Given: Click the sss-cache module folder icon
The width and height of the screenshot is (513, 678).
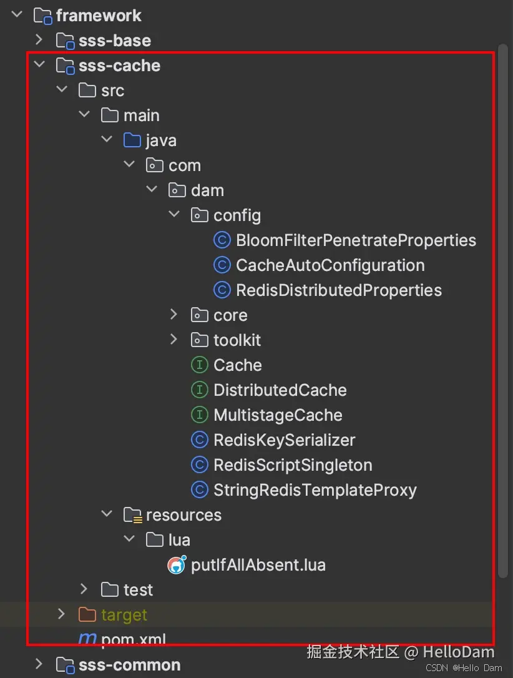Looking at the screenshot, I should [x=66, y=66].
